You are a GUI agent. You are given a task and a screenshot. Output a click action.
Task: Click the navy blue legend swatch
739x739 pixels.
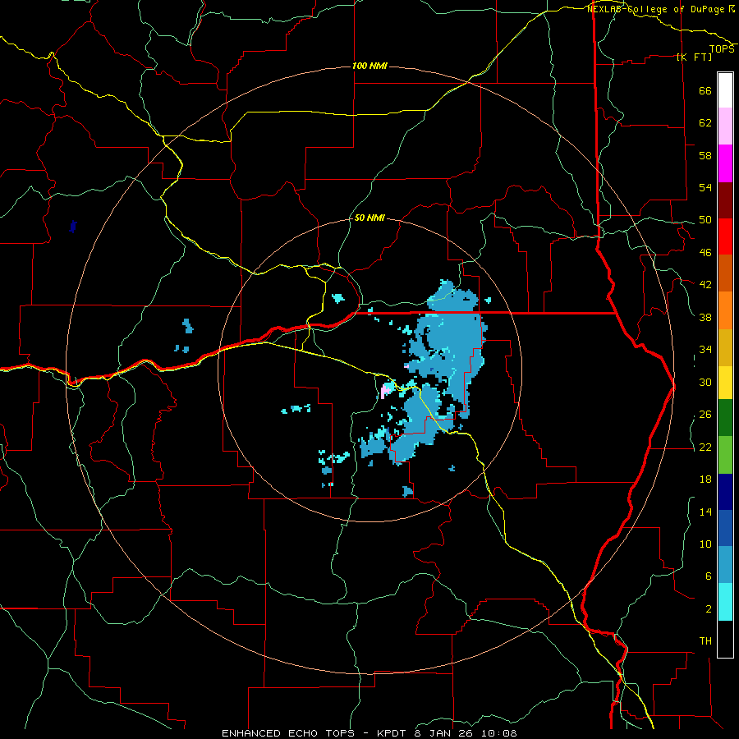pos(725,492)
